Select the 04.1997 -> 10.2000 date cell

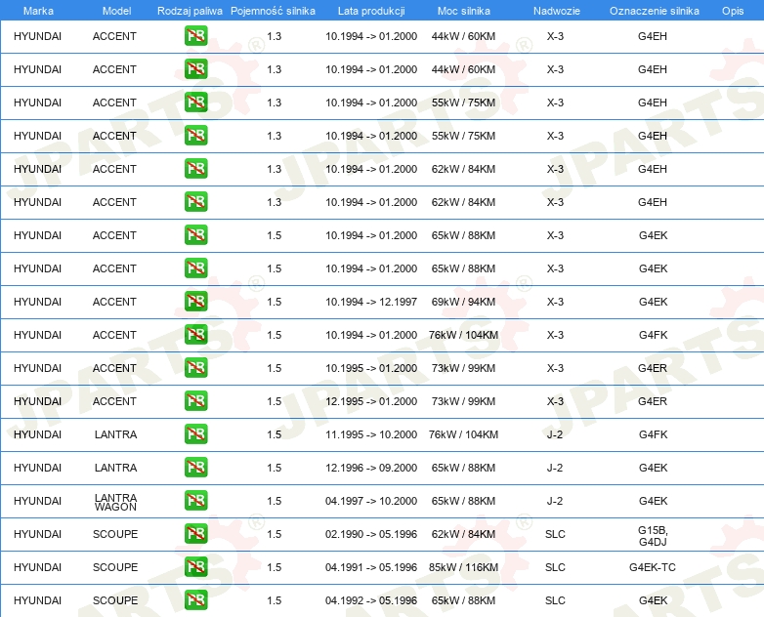pos(371,501)
